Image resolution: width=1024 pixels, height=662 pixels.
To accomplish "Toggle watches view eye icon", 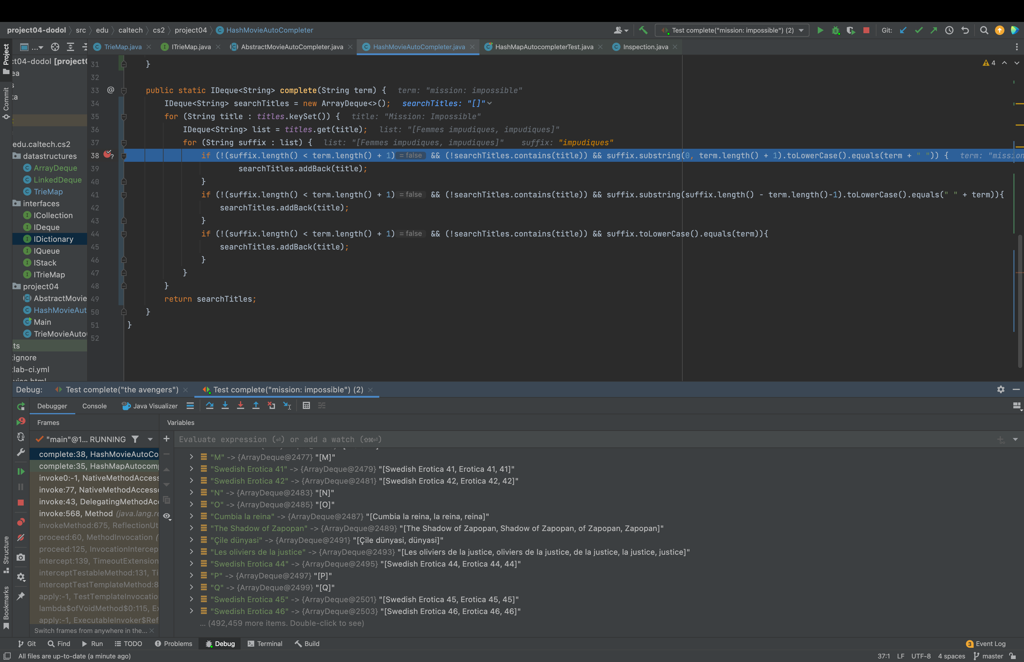I will coord(167,516).
